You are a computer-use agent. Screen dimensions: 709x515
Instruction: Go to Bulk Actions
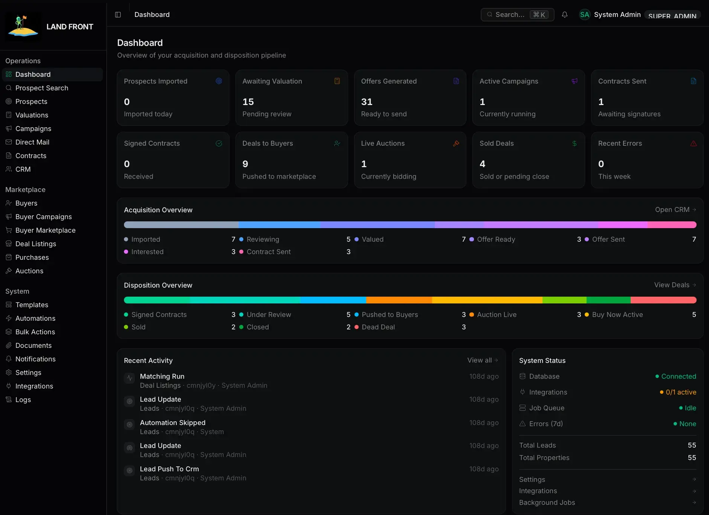click(x=52, y=332)
